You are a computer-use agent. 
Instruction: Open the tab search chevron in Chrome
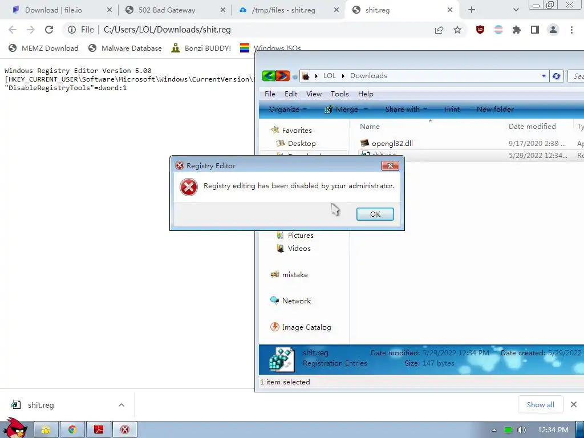(x=516, y=10)
